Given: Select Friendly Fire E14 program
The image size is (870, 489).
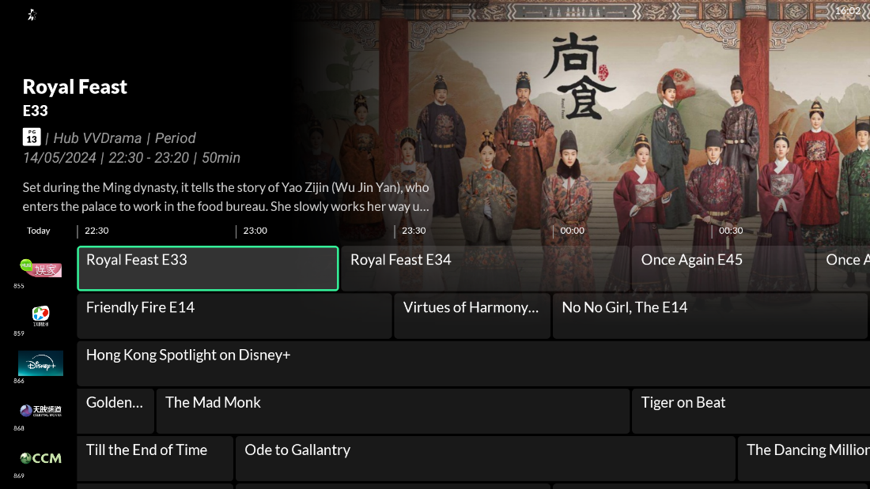Looking at the screenshot, I should (x=234, y=316).
